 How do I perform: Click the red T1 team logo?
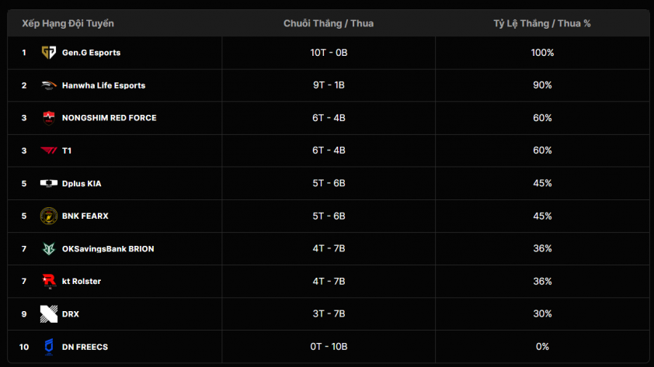coord(49,151)
